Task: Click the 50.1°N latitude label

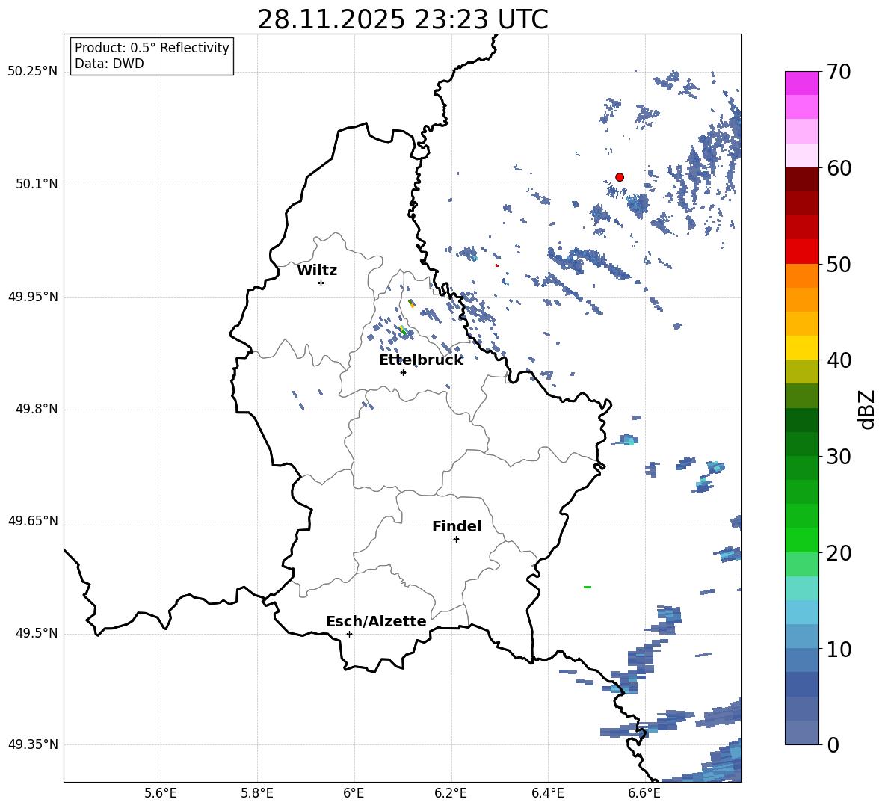Action: 37,185
